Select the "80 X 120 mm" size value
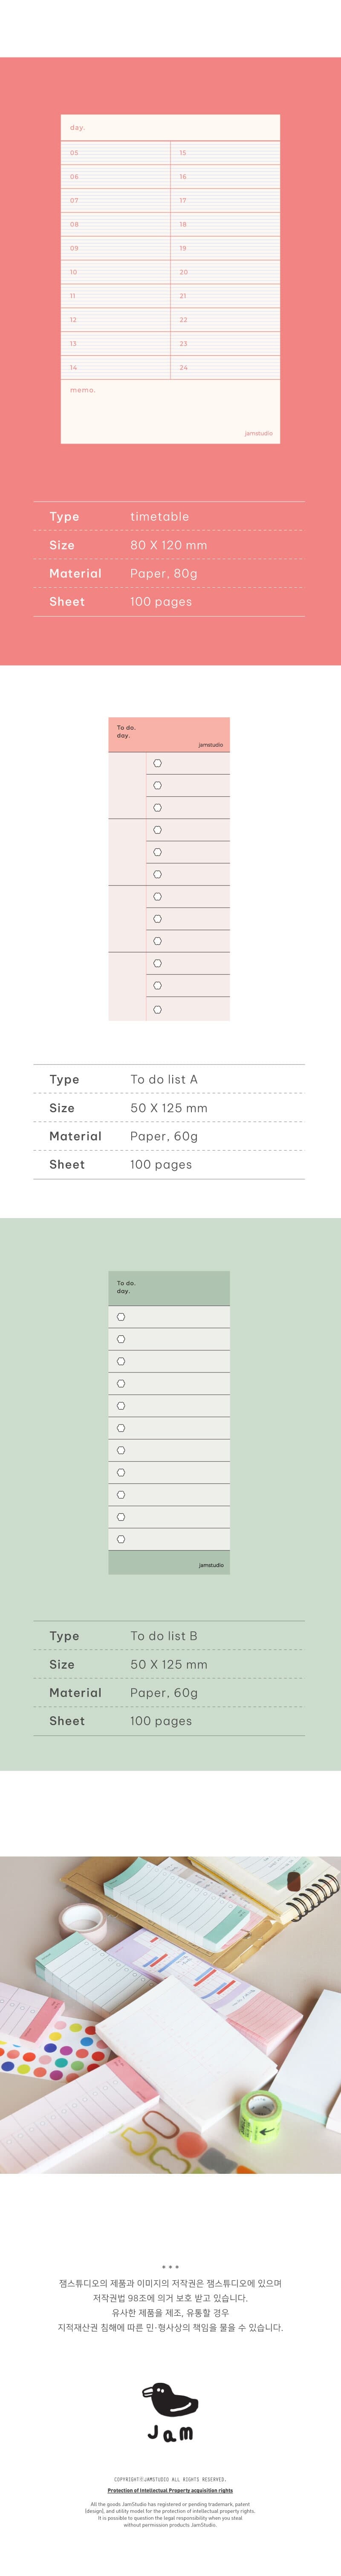 168,545
